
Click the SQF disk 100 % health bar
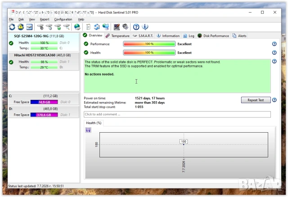tap(44, 43)
